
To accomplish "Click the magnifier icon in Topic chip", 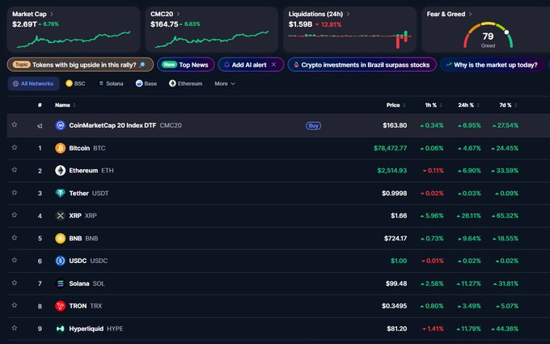I will tap(142, 65).
